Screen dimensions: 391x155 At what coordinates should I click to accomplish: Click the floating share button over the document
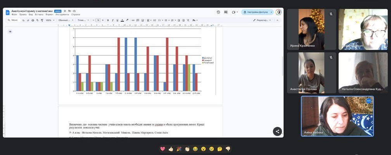click(277, 131)
